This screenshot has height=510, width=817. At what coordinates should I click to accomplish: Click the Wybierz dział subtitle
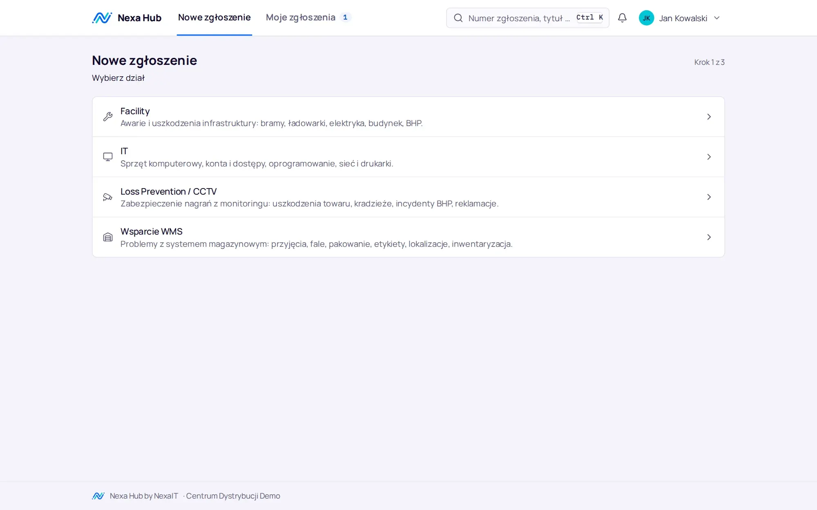coord(118,78)
